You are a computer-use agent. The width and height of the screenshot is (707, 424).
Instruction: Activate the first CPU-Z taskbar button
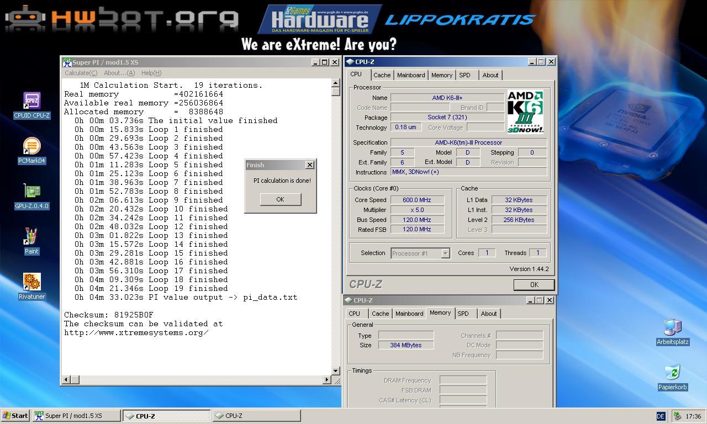[167, 416]
